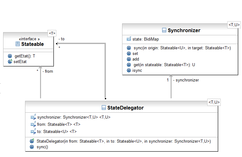Click the icon beside to: Stateable<U>
This screenshot has width=242, height=157.
tap(33, 131)
